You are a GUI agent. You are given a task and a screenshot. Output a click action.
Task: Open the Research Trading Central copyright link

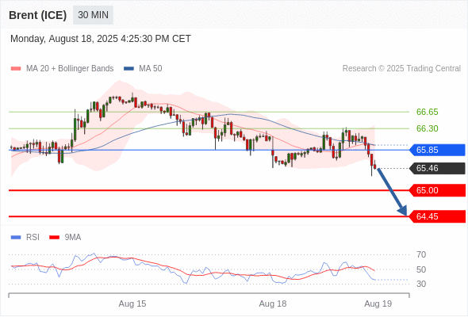pos(401,69)
